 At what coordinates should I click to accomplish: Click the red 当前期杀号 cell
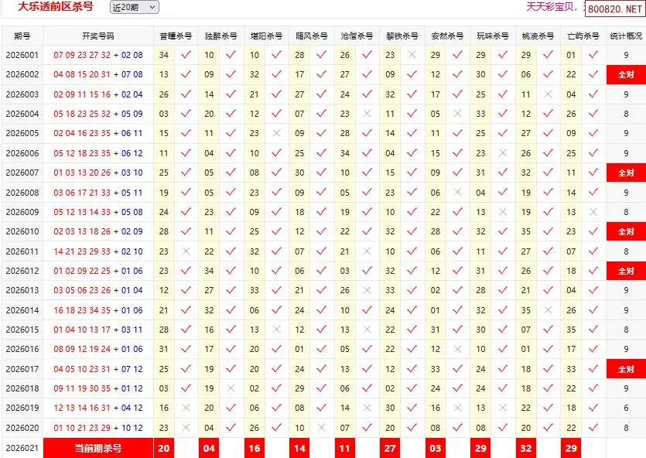click(97, 448)
